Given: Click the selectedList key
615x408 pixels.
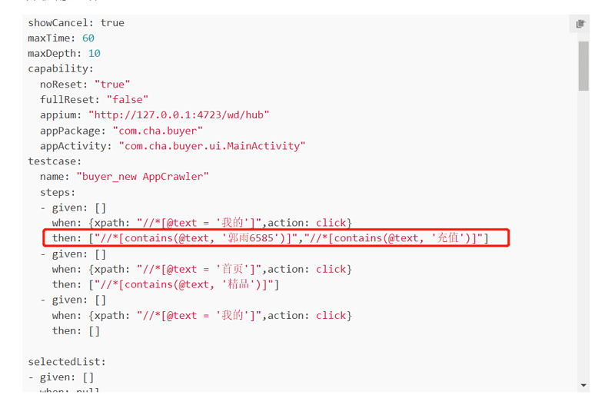Looking at the screenshot, I should (67, 362).
